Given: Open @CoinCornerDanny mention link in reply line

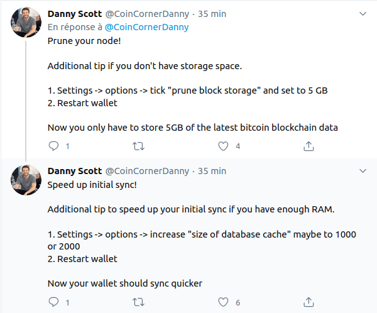Looking at the screenshot, I should pos(146,27).
